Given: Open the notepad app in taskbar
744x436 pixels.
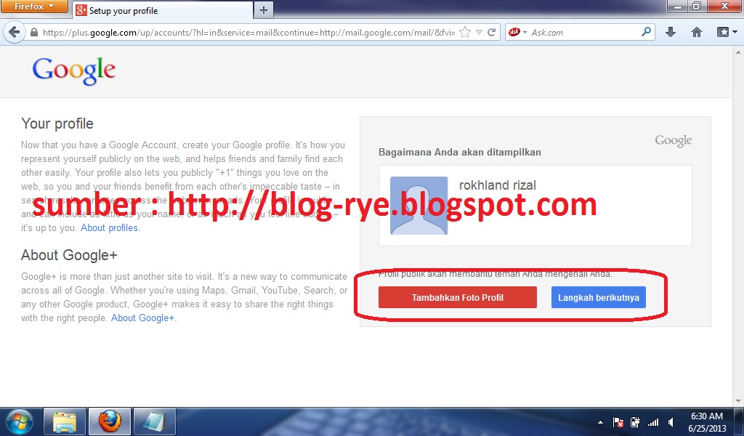Looking at the screenshot, I should pyautogui.click(x=155, y=421).
